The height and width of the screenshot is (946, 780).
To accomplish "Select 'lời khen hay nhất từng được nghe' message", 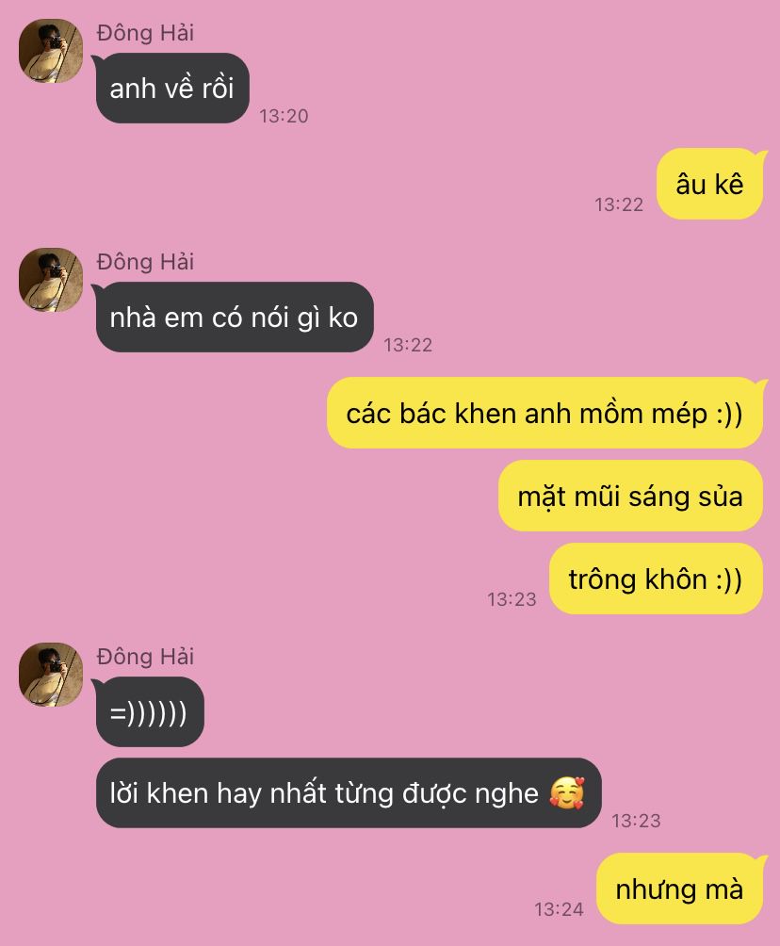I will coord(348,792).
